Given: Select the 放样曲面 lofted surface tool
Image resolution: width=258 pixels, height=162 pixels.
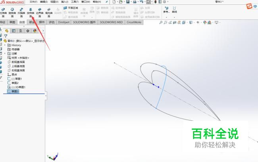Looking at the screenshot, I should tap(31, 12).
